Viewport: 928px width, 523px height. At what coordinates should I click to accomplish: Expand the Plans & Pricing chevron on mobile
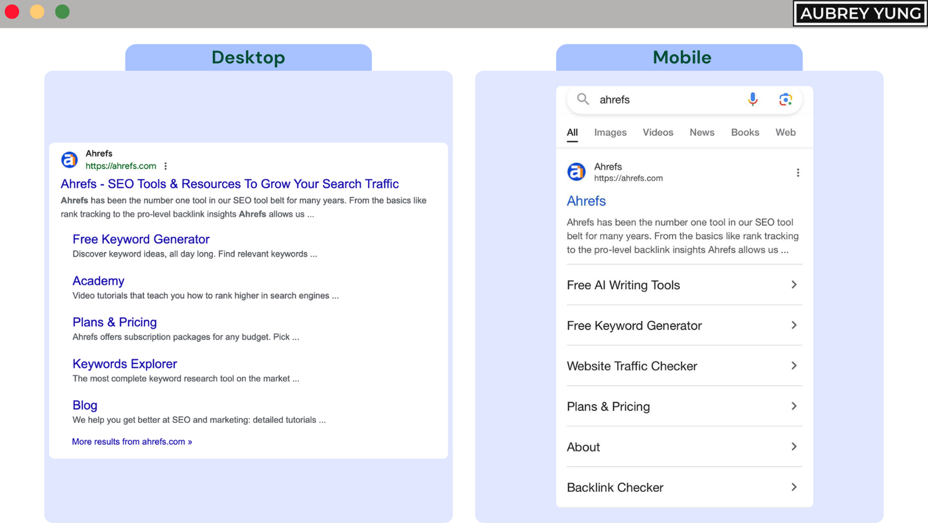(793, 406)
